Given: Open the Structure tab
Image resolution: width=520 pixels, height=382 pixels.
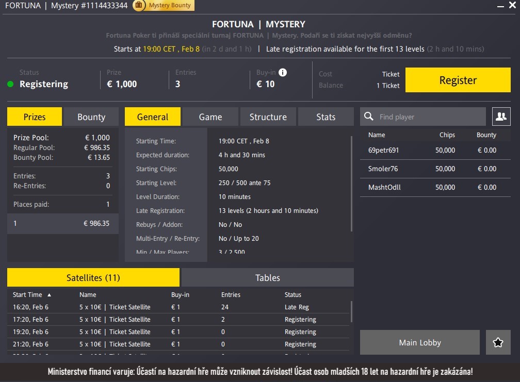Looking at the screenshot, I should pyautogui.click(x=268, y=117).
